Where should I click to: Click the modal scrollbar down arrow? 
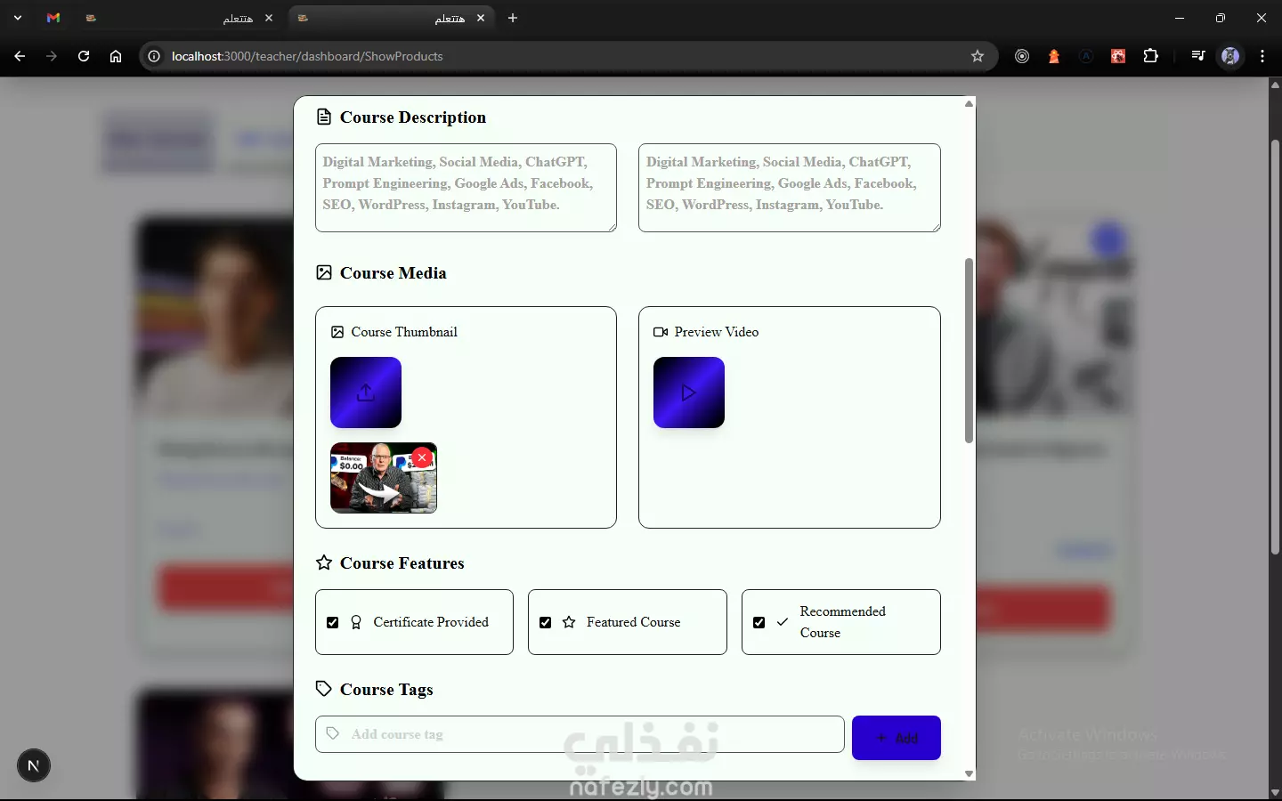[x=969, y=773]
